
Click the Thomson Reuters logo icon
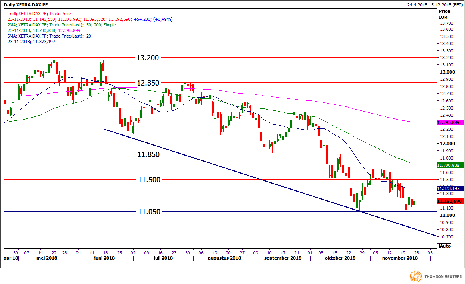416,276
